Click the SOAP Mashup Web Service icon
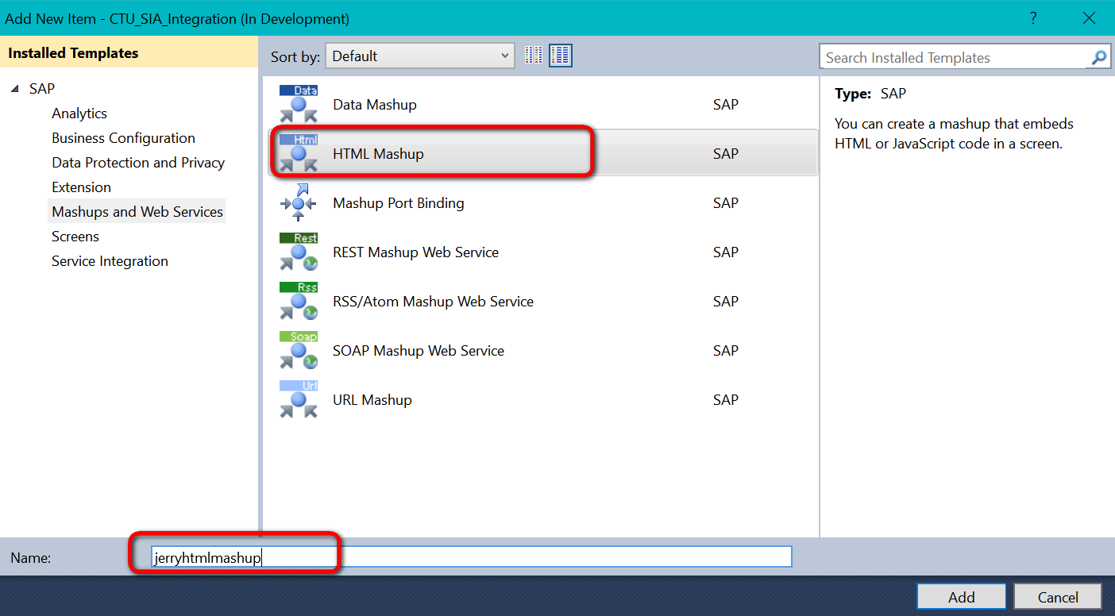1115x616 pixels. coord(299,350)
